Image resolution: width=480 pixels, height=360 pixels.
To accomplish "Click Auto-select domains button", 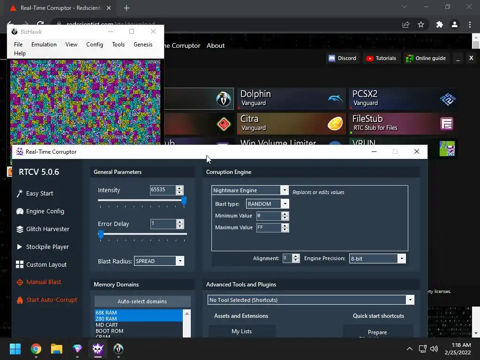I will [x=142, y=301].
